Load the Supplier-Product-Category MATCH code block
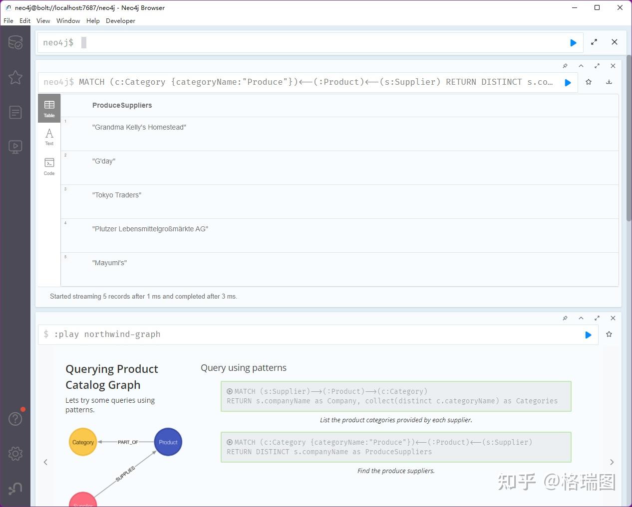This screenshot has height=507, width=632. [396, 396]
